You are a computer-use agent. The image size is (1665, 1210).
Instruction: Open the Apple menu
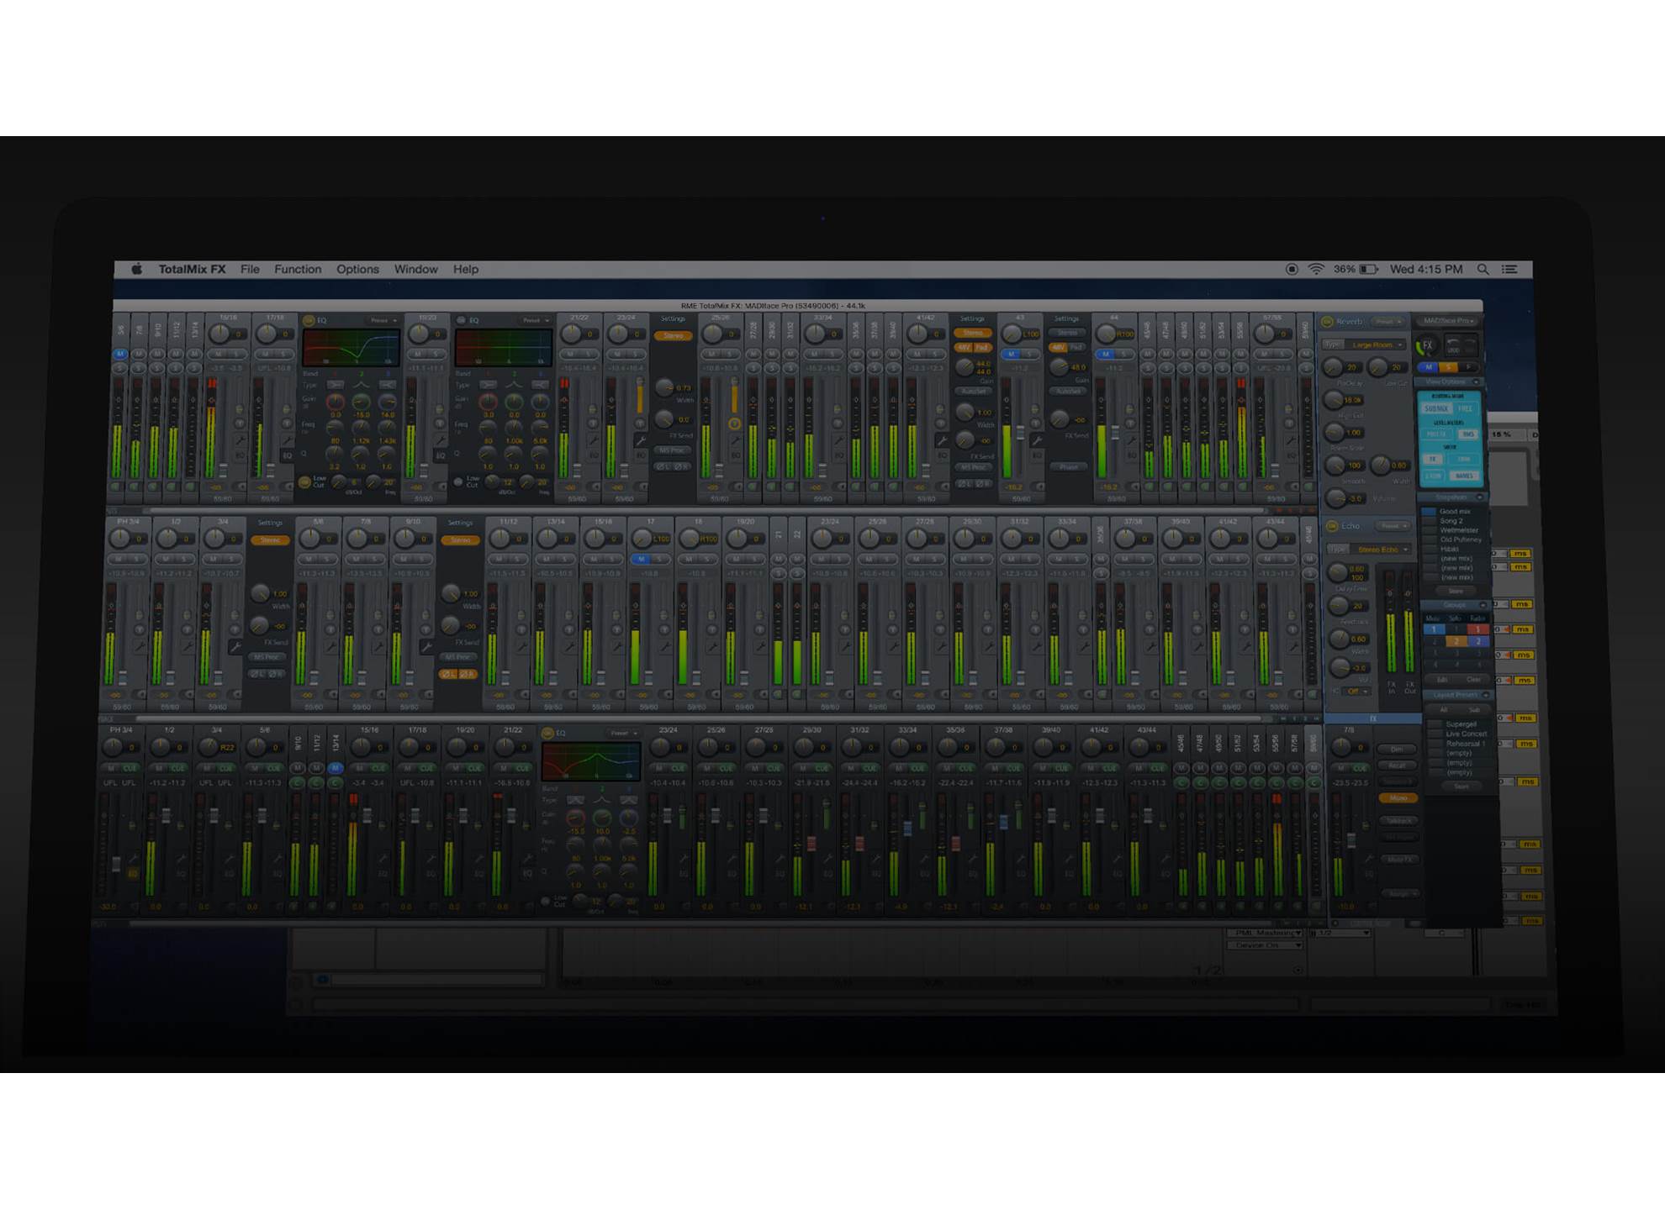tap(136, 270)
